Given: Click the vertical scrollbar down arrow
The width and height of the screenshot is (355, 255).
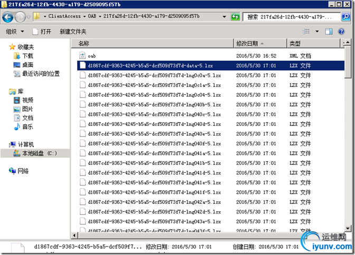Looking at the screenshot, I should 348,228.
